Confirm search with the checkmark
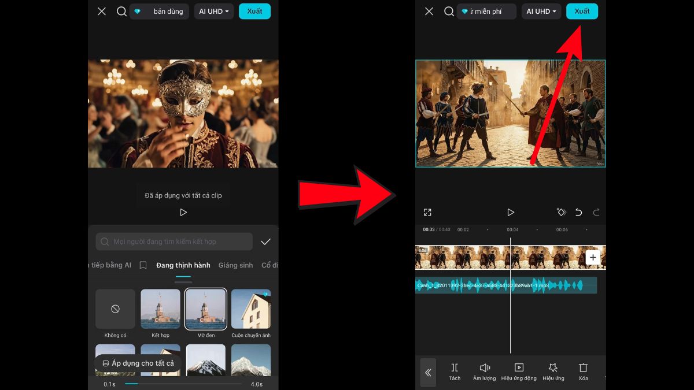This screenshot has height=390, width=694. 265,242
